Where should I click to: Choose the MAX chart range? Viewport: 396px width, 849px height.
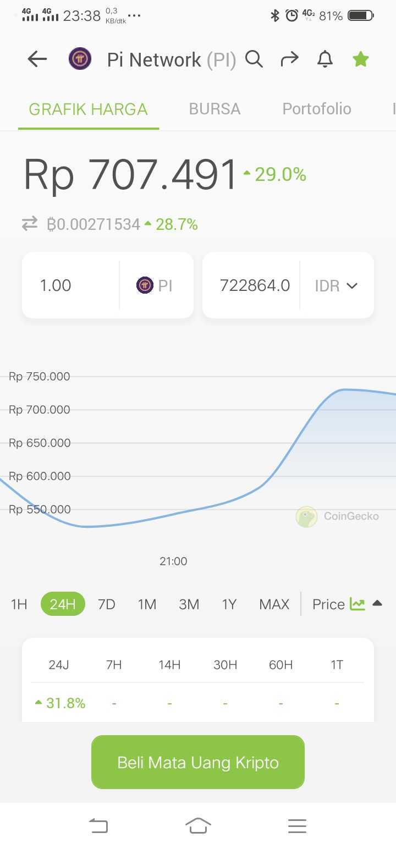274,604
